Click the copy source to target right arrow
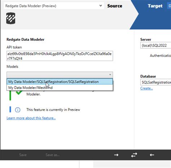 tap(116, 155)
